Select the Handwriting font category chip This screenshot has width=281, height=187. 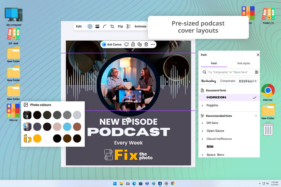209,81
